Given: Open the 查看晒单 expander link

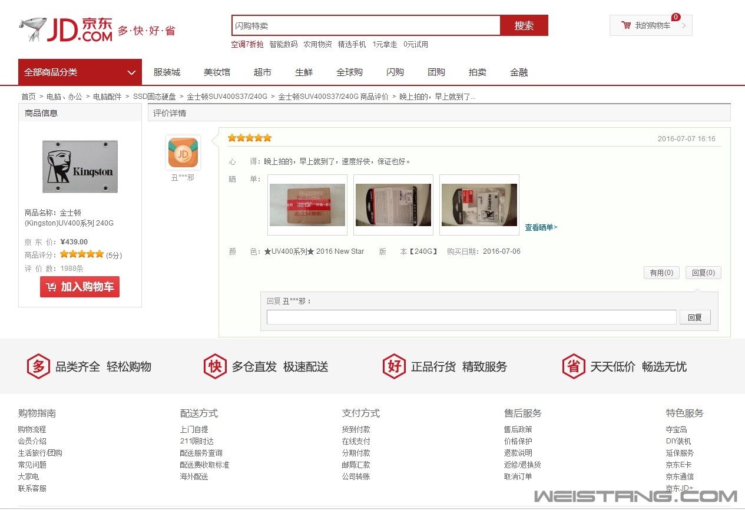Looking at the screenshot, I should click(x=541, y=227).
